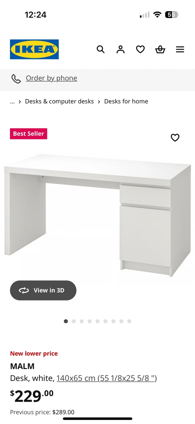Open the shopping basket icon
Image resolution: width=195 pixels, height=424 pixels.
(x=160, y=49)
